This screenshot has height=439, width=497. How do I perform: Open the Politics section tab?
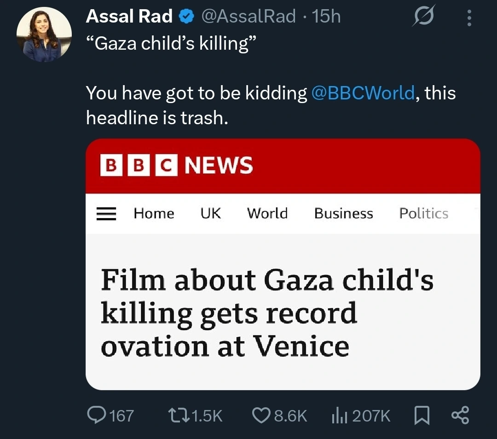point(423,214)
